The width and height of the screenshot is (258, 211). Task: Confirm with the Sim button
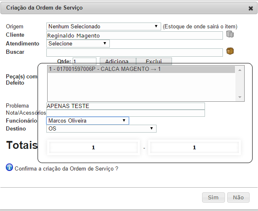pos(213,197)
